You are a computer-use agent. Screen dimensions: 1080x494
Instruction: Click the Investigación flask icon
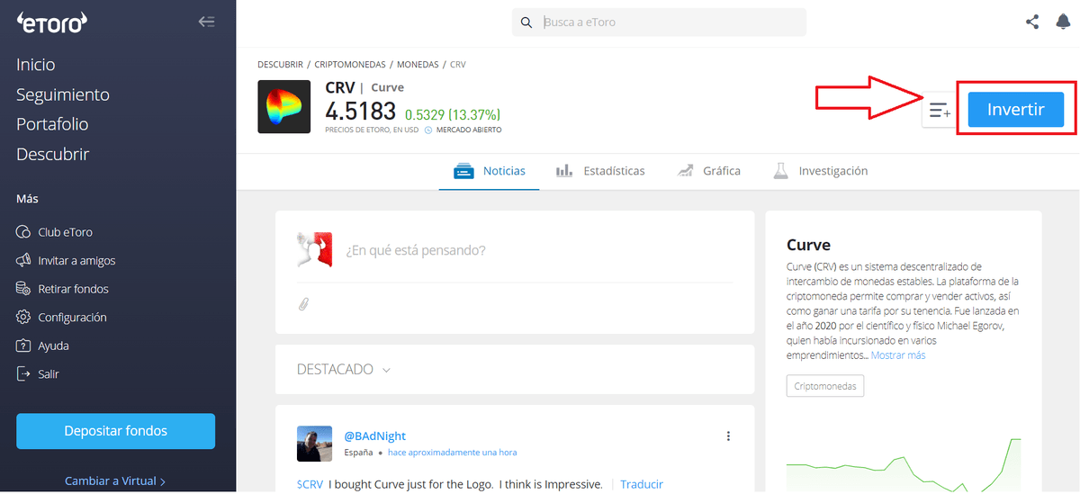click(780, 171)
